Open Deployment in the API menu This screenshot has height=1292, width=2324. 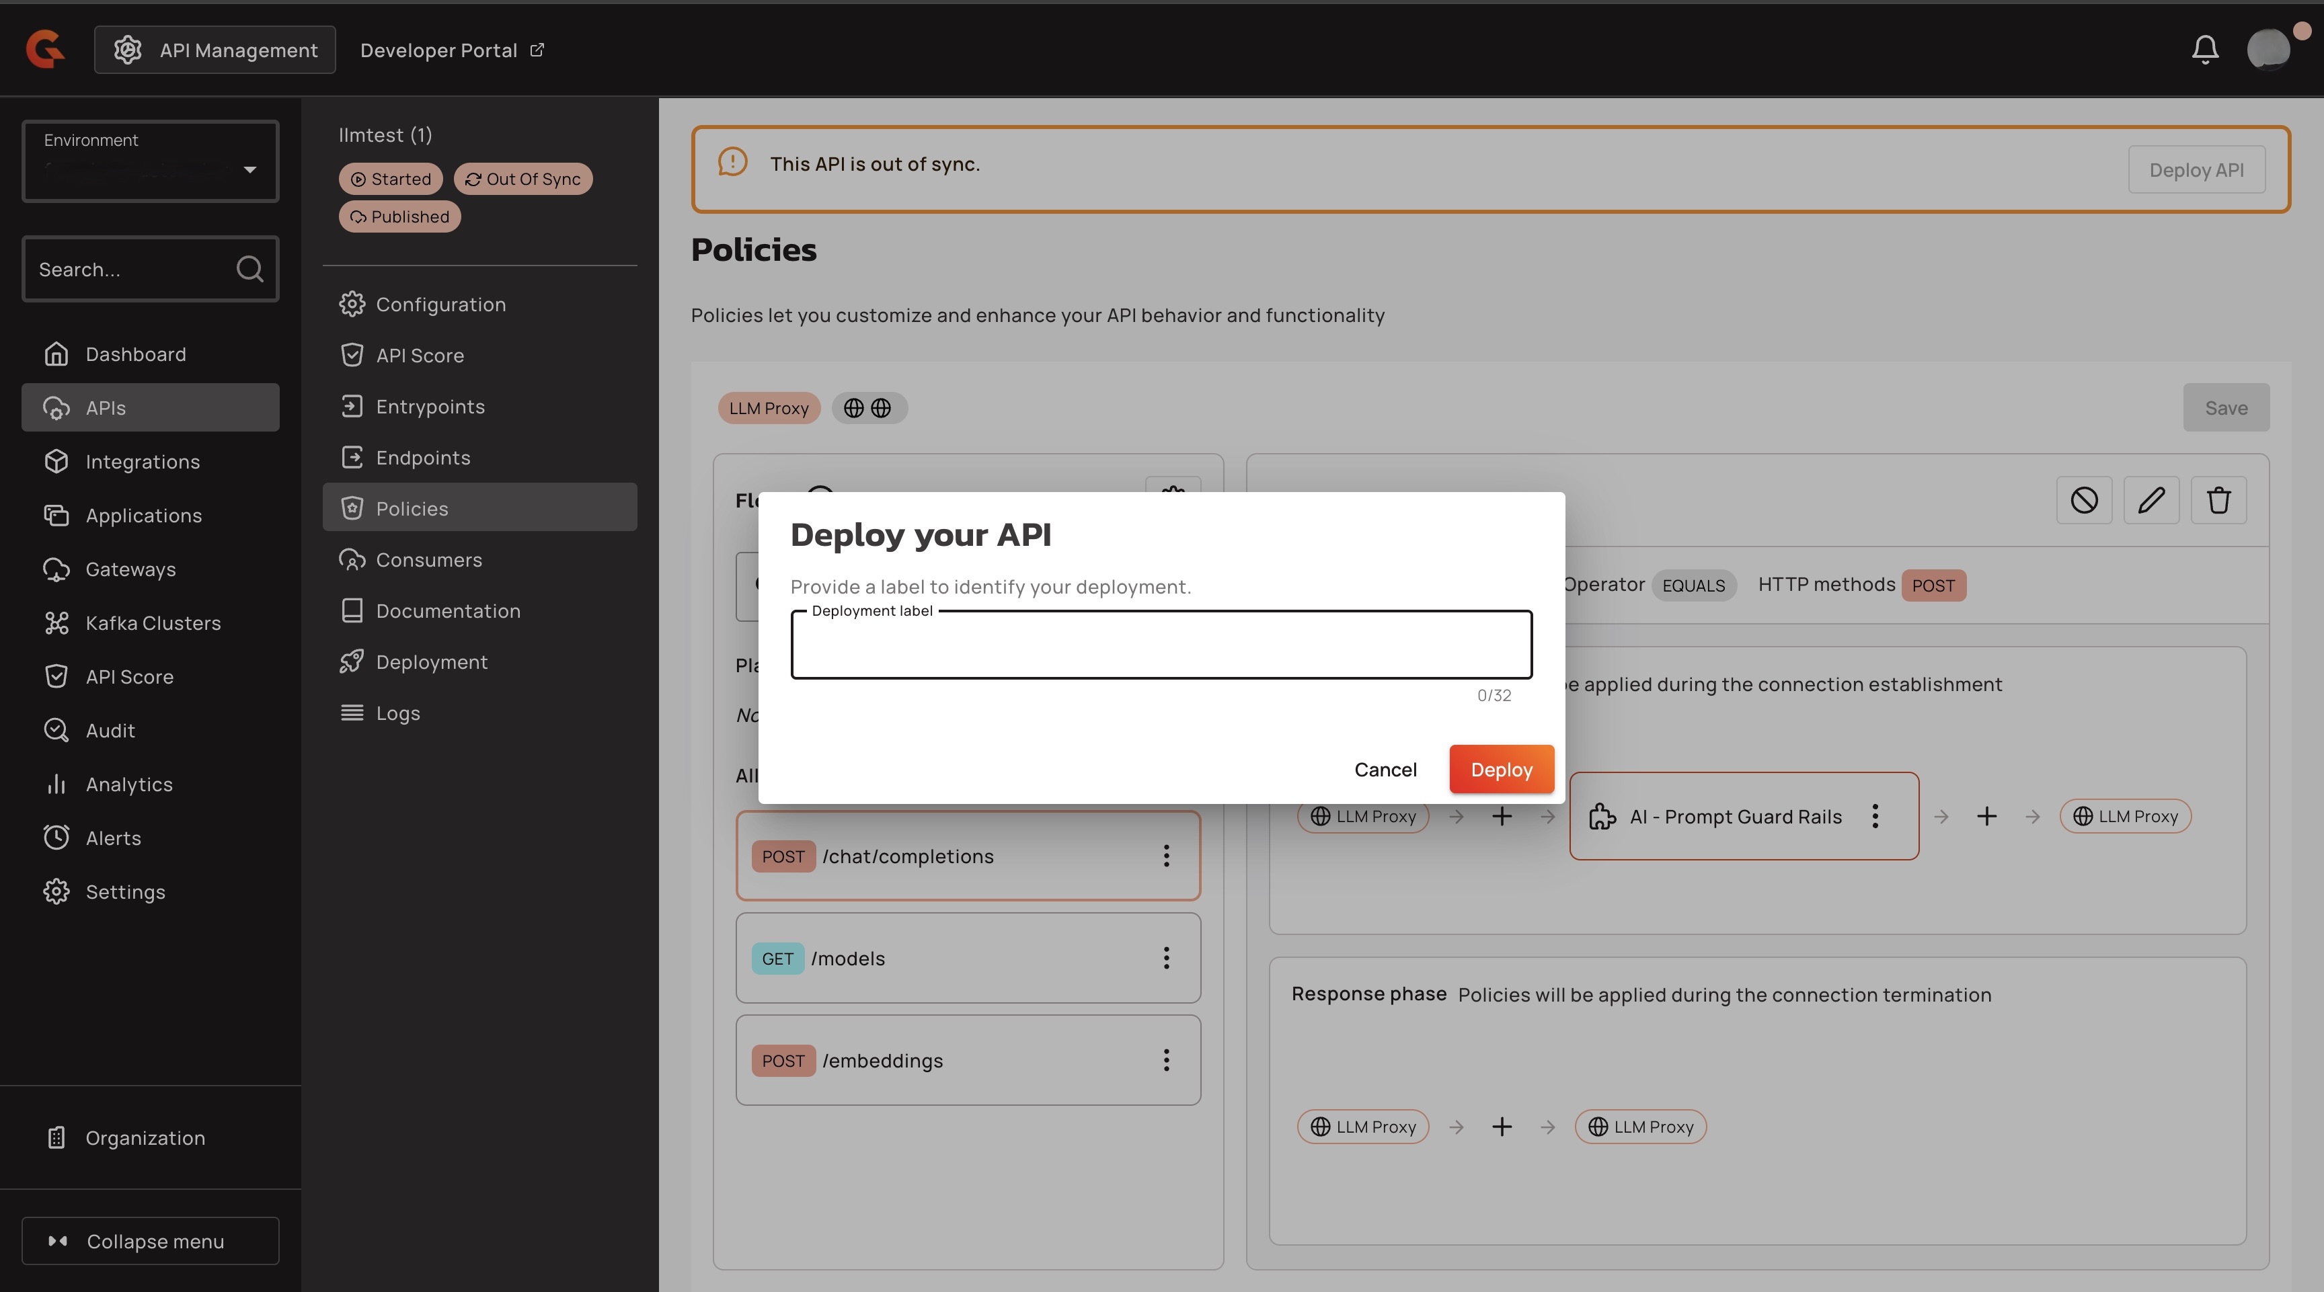431,661
